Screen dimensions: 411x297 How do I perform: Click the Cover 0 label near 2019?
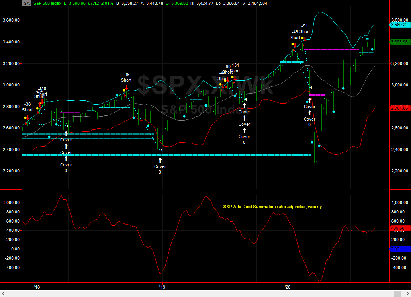click(x=160, y=169)
